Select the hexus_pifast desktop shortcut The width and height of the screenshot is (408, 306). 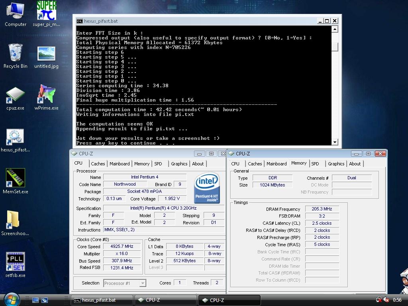[16, 140]
